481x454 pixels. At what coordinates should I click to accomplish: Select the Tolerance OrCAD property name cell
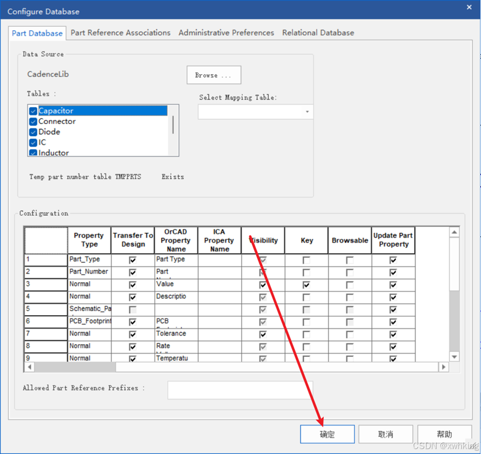(x=176, y=334)
